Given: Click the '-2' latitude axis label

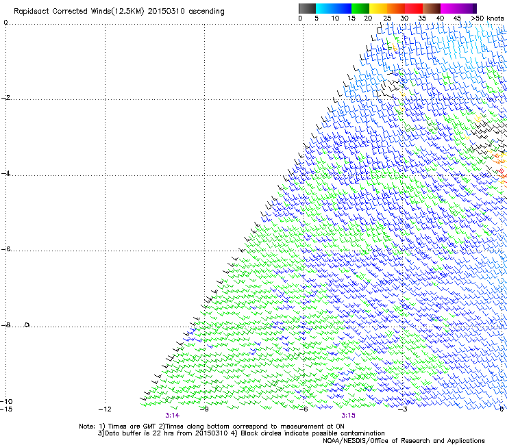Looking at the screenshot, I should point(5,98).
